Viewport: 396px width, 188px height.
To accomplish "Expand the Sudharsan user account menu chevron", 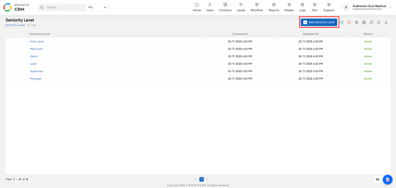I will coord(391,8).
